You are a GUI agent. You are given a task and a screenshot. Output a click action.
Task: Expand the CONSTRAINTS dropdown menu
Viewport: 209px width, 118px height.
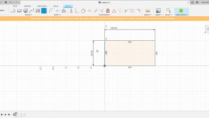pyautogui.click(x=104, y=15)
